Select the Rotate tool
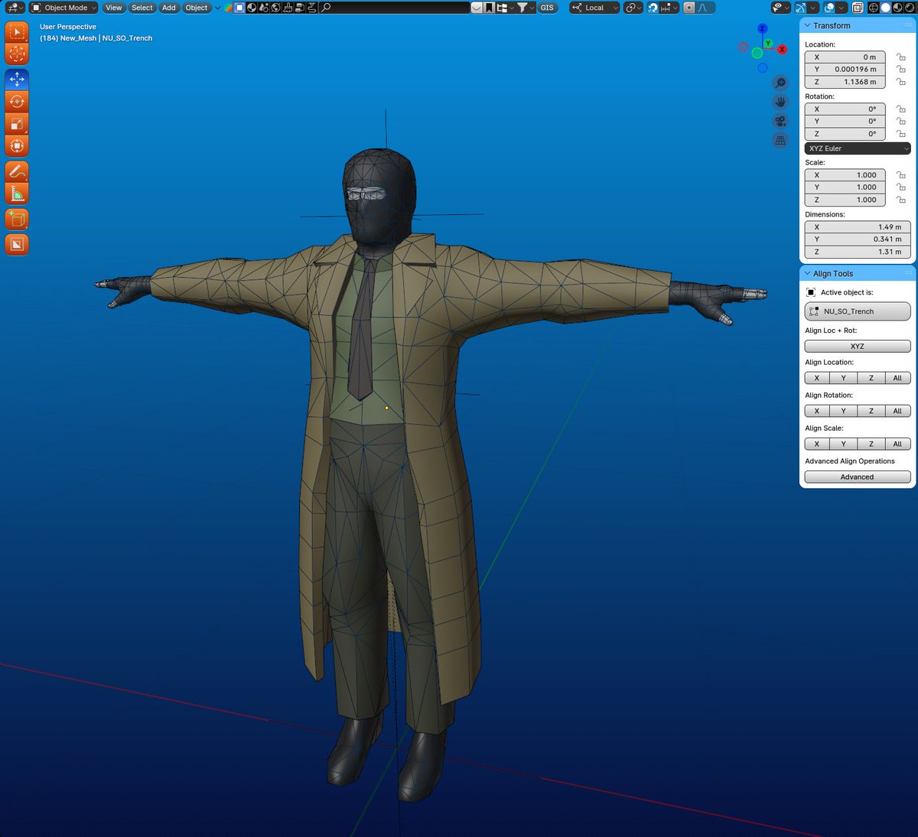Image resolution: width=918 pixels, height=837 pixels. [17, 101]
